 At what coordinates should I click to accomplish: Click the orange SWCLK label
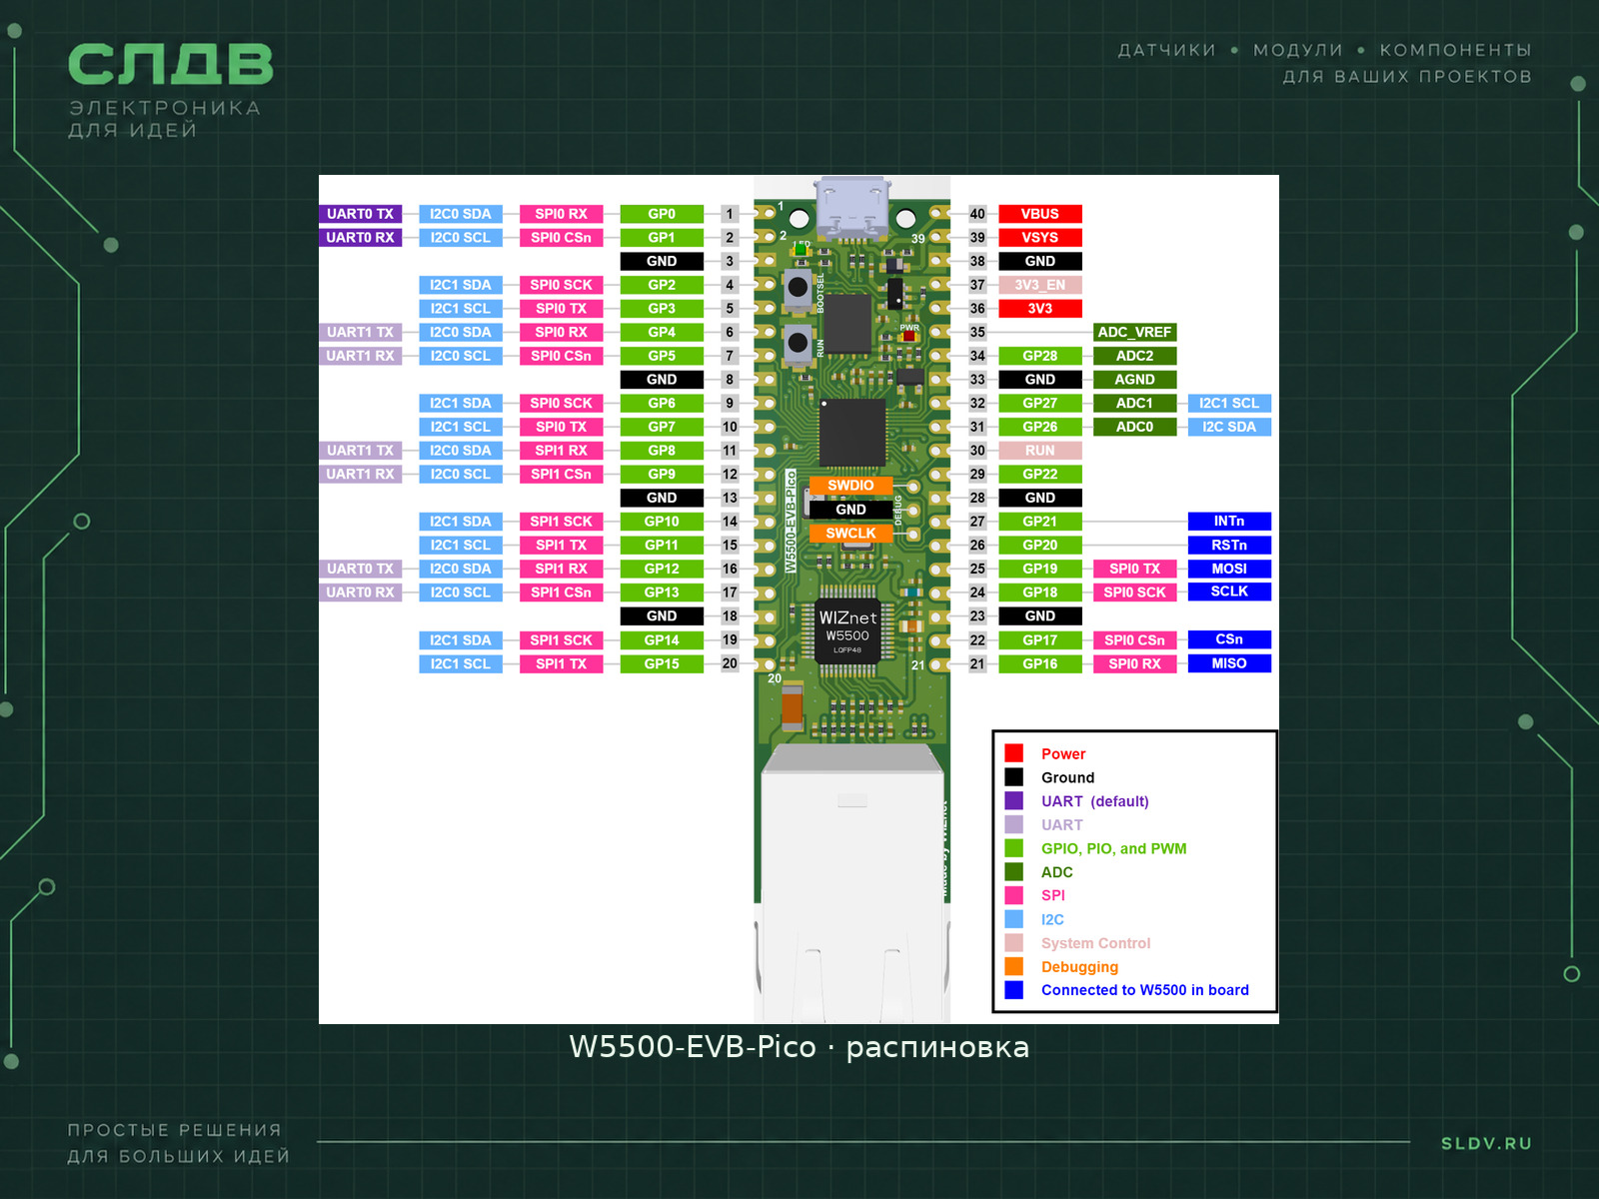point(850,534)
